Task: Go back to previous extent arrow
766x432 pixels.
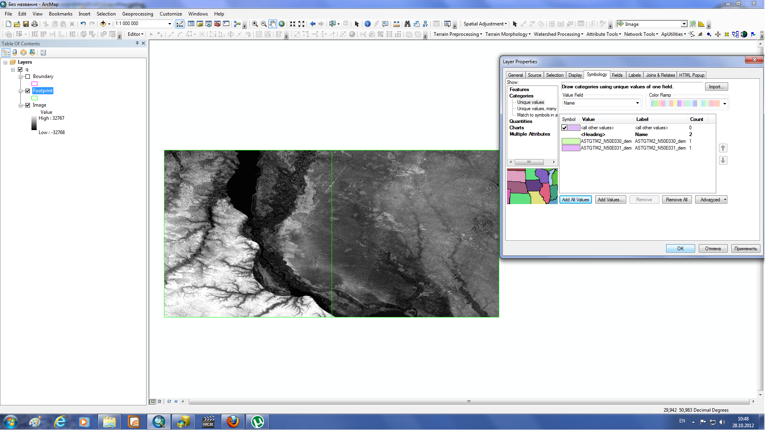Action: pyautogui.click(x=313, y=24)
